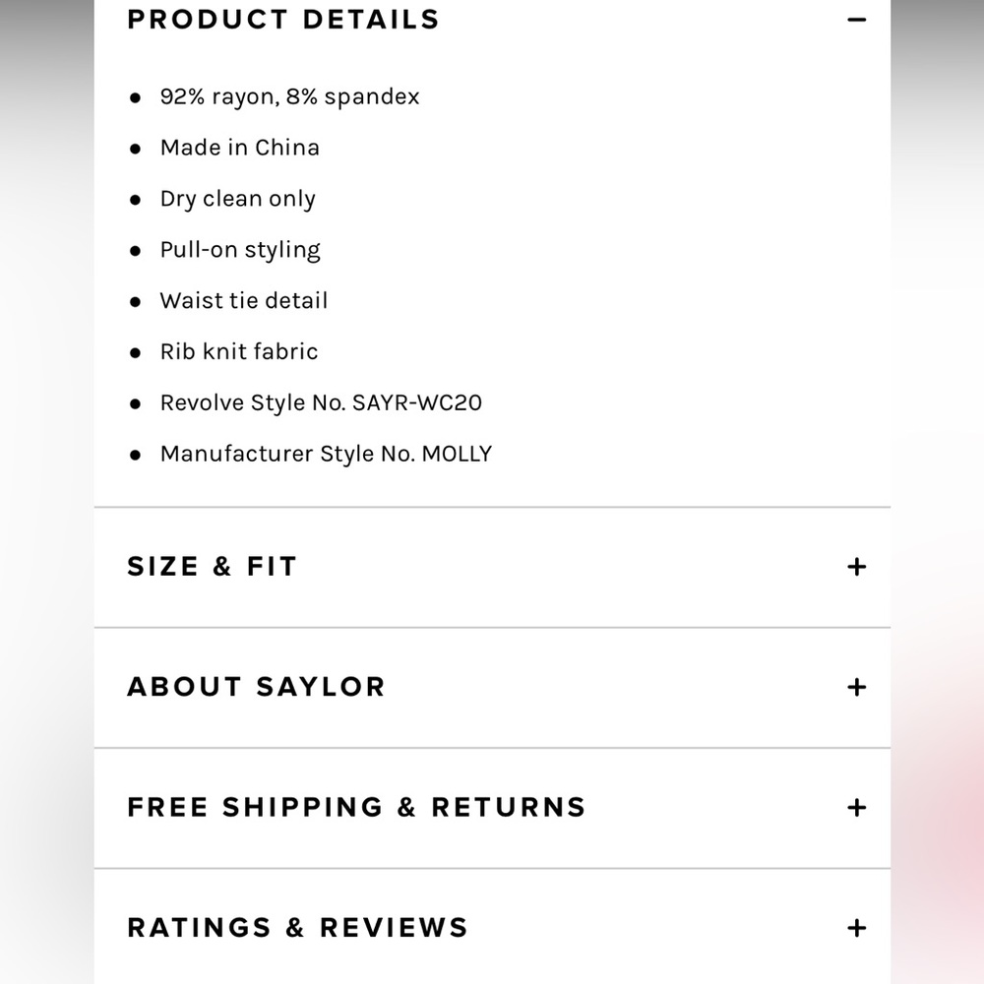Image resolution: width=984 pixels, height=984 pixels.
Task: Select the Revolve Style No. SAYR-WC20 text
Action: click(x=322, y=402)
